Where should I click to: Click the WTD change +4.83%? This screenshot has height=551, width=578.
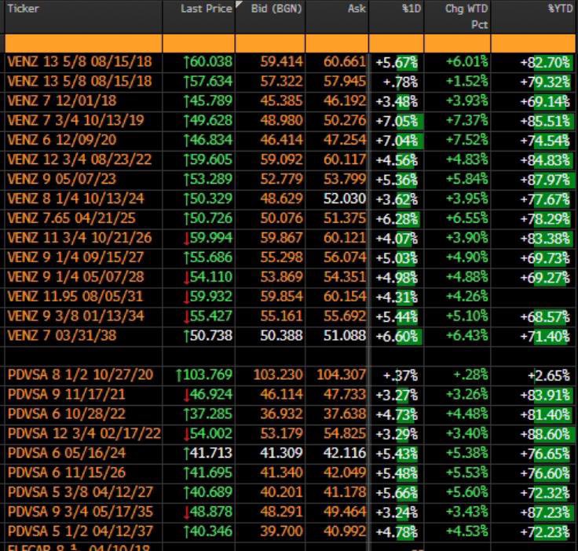tap(466, 159)
